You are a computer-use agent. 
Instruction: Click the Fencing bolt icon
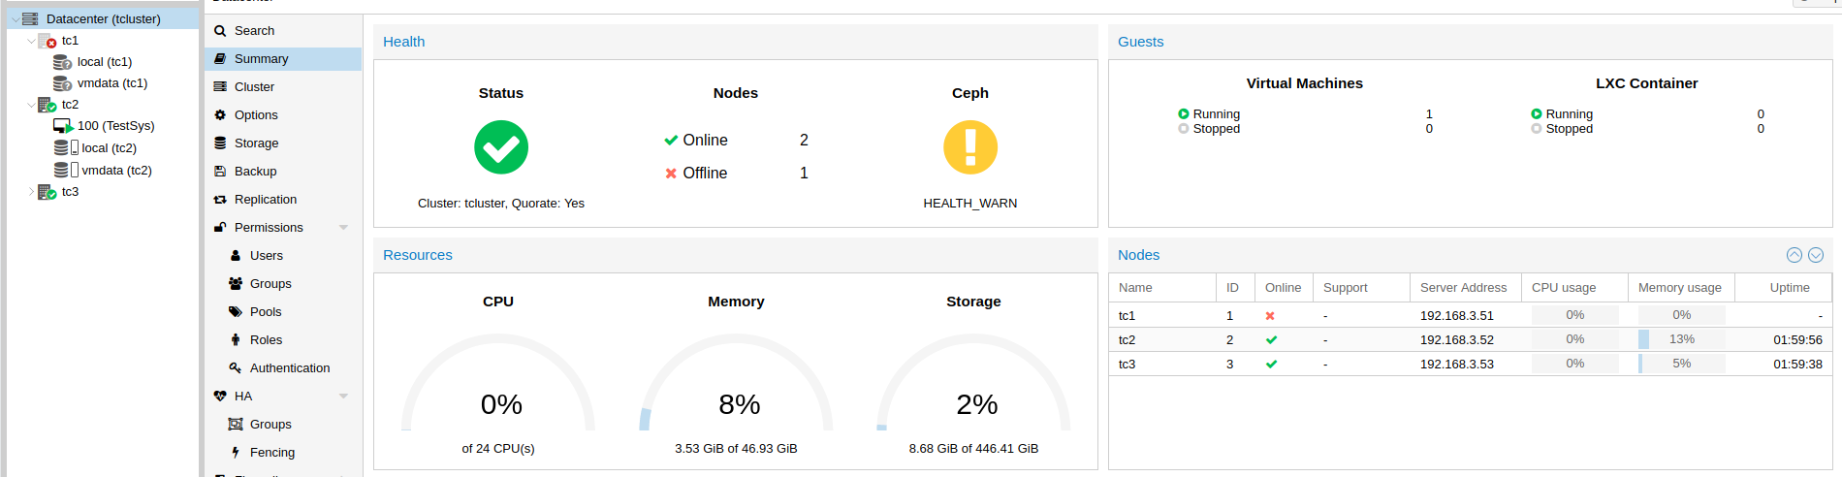[236, 453]
